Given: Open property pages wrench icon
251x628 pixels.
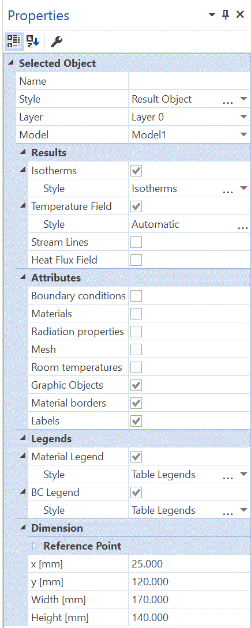Looking at the screenshot, I should tap(57, 41).
